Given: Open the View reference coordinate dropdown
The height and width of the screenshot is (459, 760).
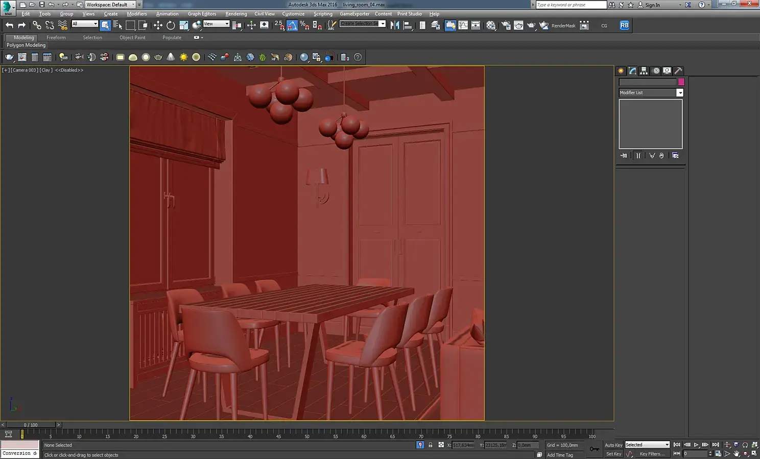Looking at the screenshot, I should pyautogui.click(x=217, y=24).
